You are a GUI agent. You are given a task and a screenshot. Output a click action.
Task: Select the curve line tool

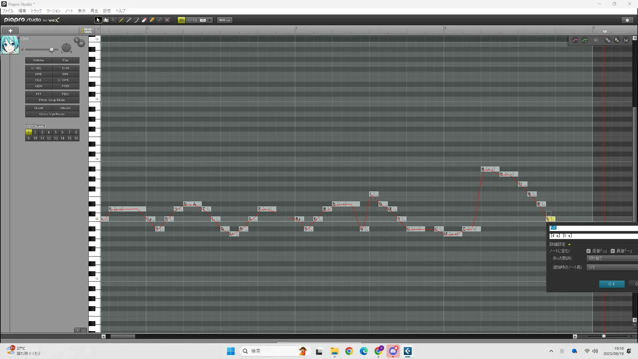coord(136,20)
